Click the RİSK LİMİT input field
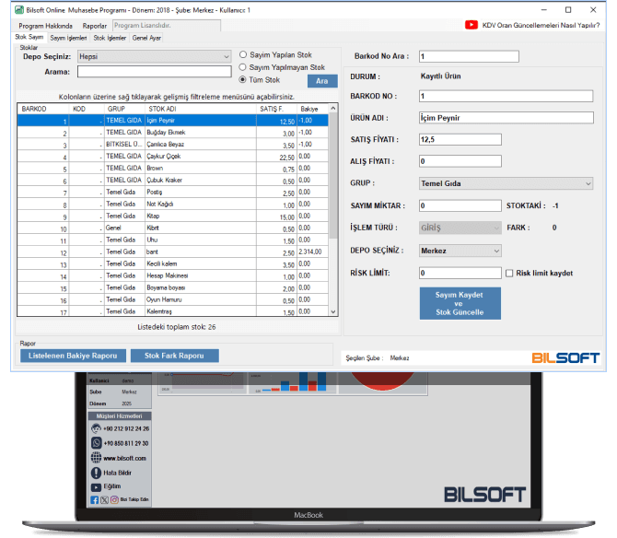 pos(460,273)
